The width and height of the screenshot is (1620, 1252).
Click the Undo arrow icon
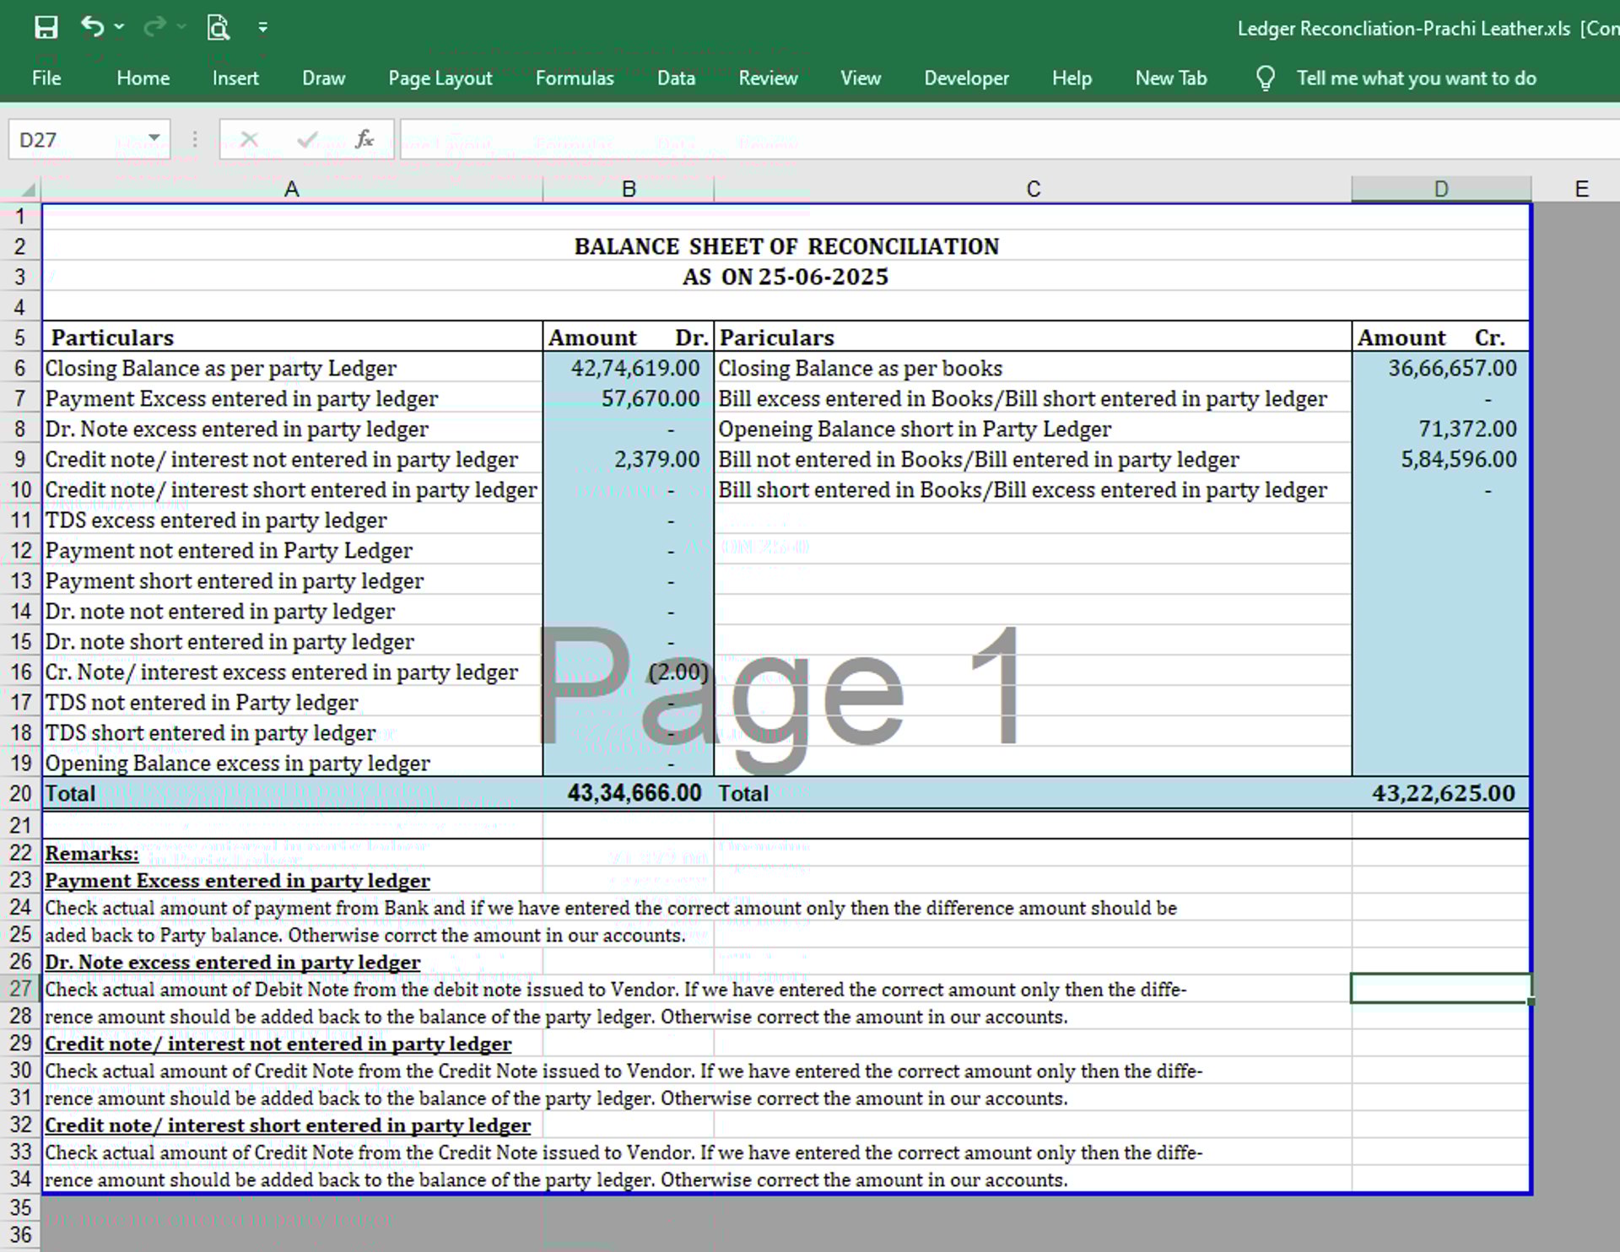pos(92,27)
